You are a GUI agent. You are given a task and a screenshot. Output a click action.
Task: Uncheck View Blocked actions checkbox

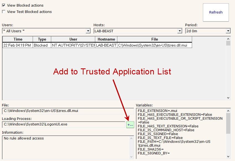[x=4, y=5]
